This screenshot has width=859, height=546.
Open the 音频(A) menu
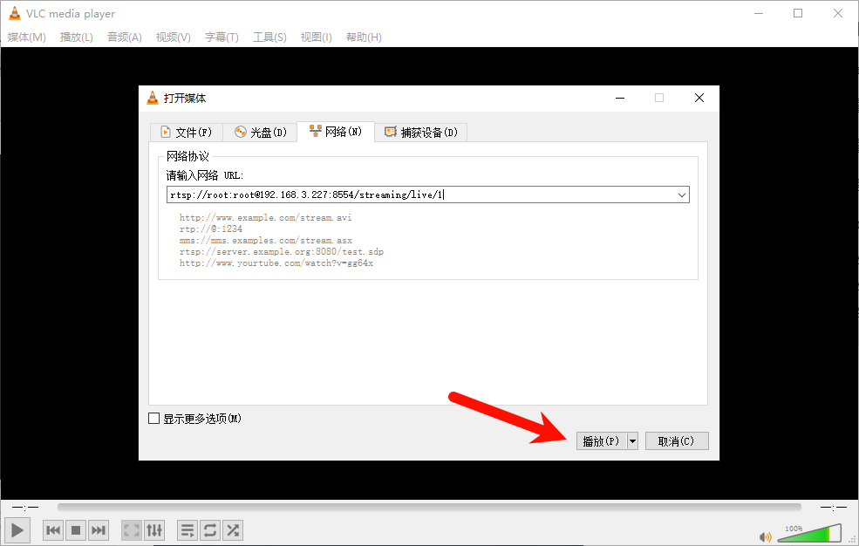pos(125,38)
